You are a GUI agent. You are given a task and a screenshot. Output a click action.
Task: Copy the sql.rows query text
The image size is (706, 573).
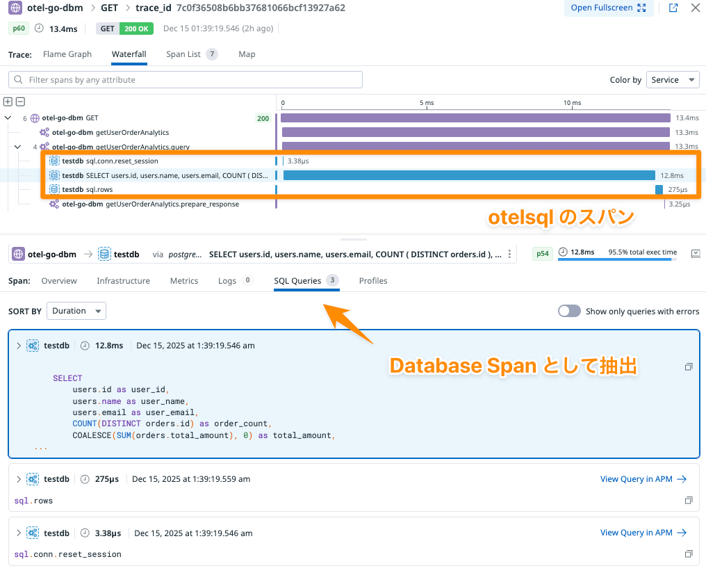(689, 501)
